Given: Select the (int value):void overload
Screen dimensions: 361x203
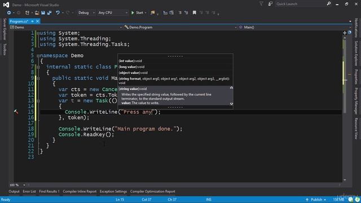Looking at the screenshot, I should pyautogui.click(x=175, y=61).
